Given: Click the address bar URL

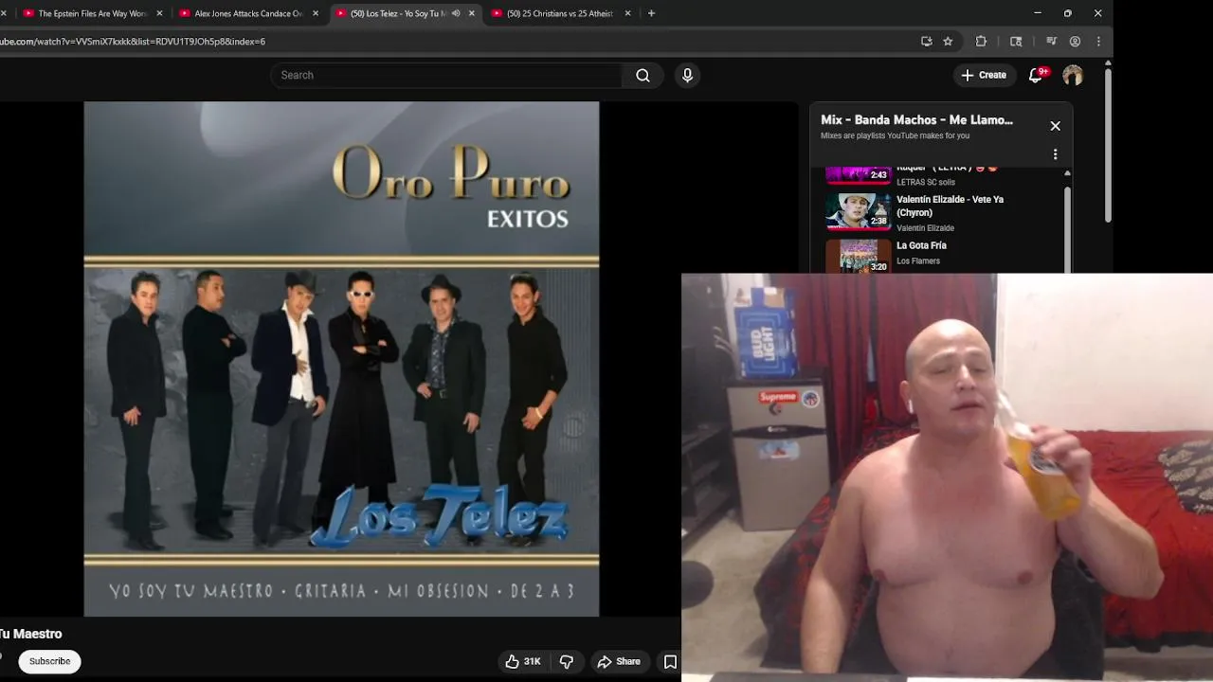Looking at the screenshot, I should click(x=133, y=42).
